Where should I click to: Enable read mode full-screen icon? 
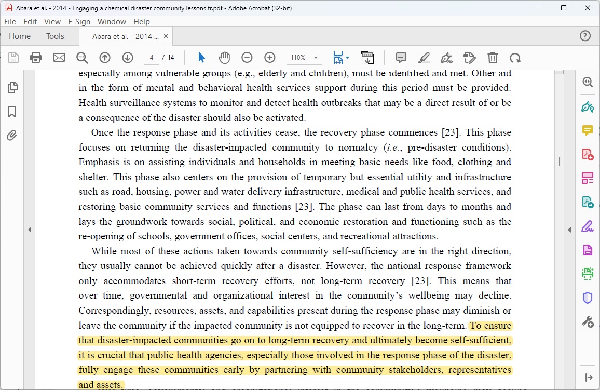point(367,58)
